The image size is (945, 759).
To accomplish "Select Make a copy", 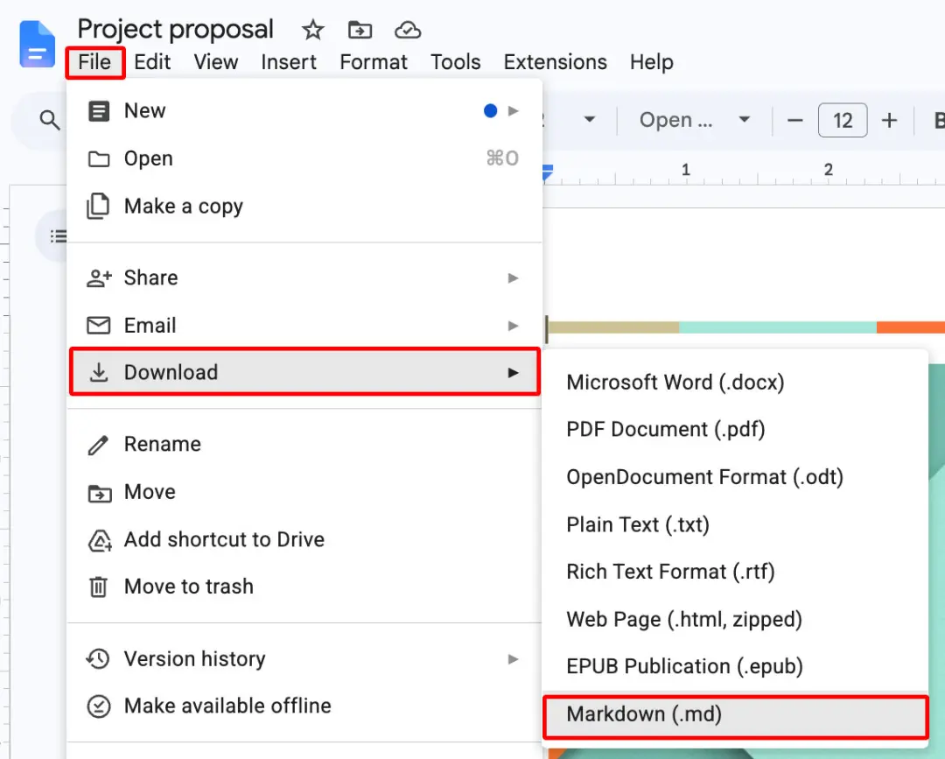I will click(x=304, y=207).
